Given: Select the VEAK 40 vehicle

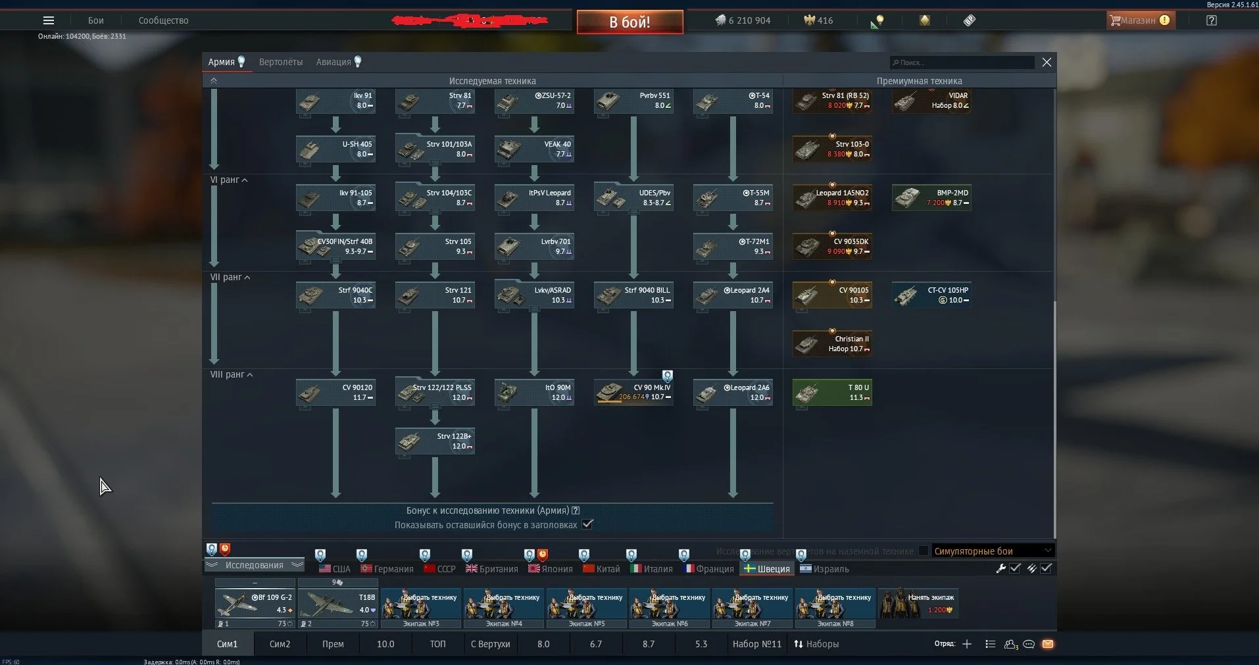Looking at the screenshot, I should [x=534, y=149].
